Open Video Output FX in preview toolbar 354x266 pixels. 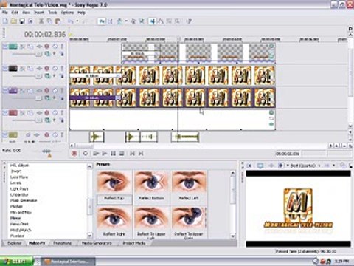271,166
